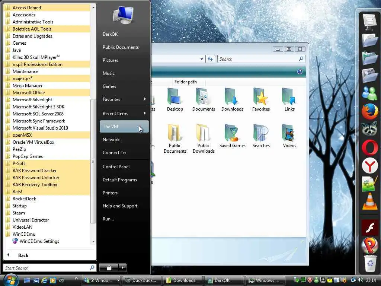Click the explorer help question mark icon
This screenshot has width=381, height=286.
(300, 71)
